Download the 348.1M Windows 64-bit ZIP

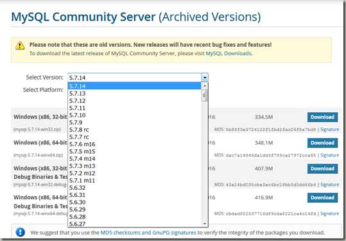[x=322, y=143]
